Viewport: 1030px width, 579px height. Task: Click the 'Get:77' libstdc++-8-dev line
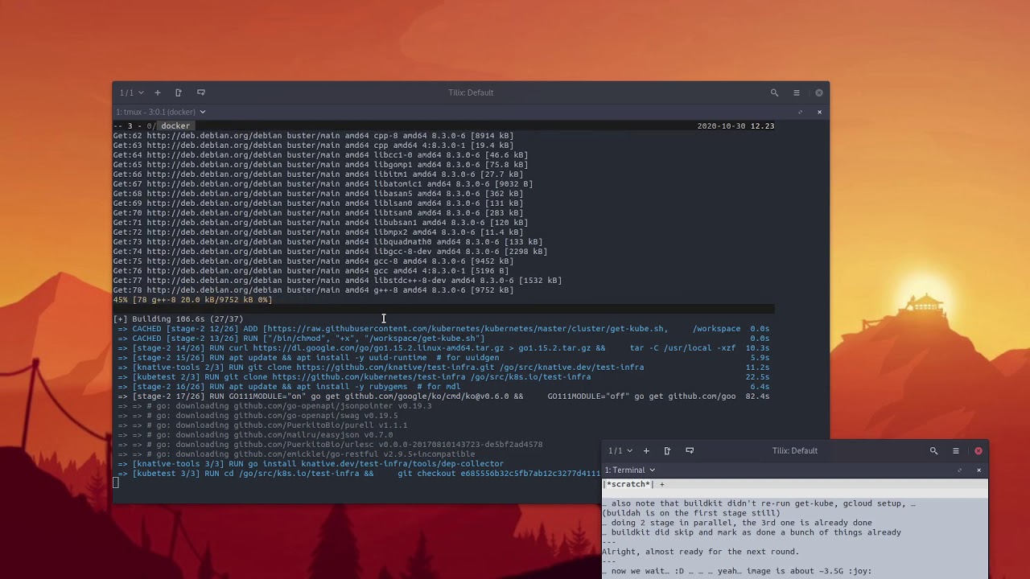point(337,281)
